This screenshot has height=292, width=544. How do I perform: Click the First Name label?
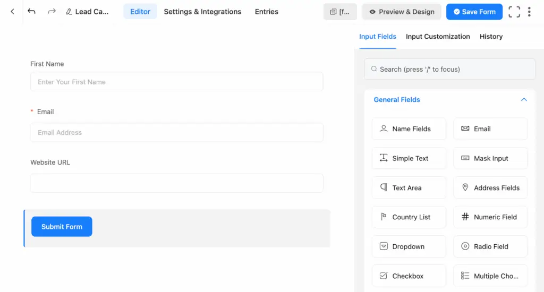pos(47,64)
